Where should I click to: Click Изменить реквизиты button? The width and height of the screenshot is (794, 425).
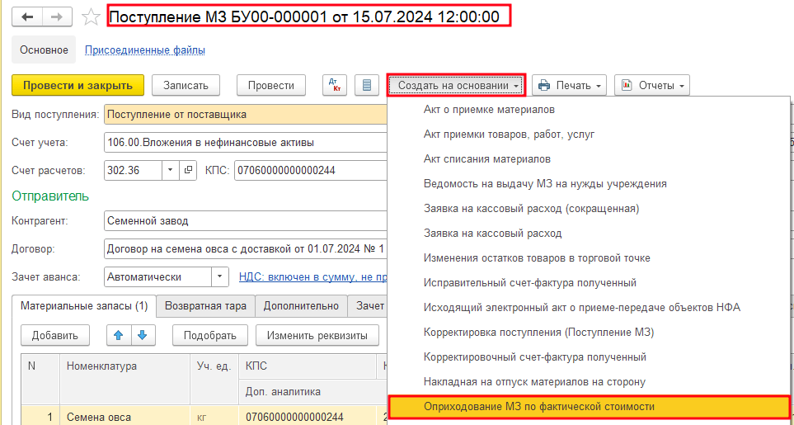[x=317, y=335]
